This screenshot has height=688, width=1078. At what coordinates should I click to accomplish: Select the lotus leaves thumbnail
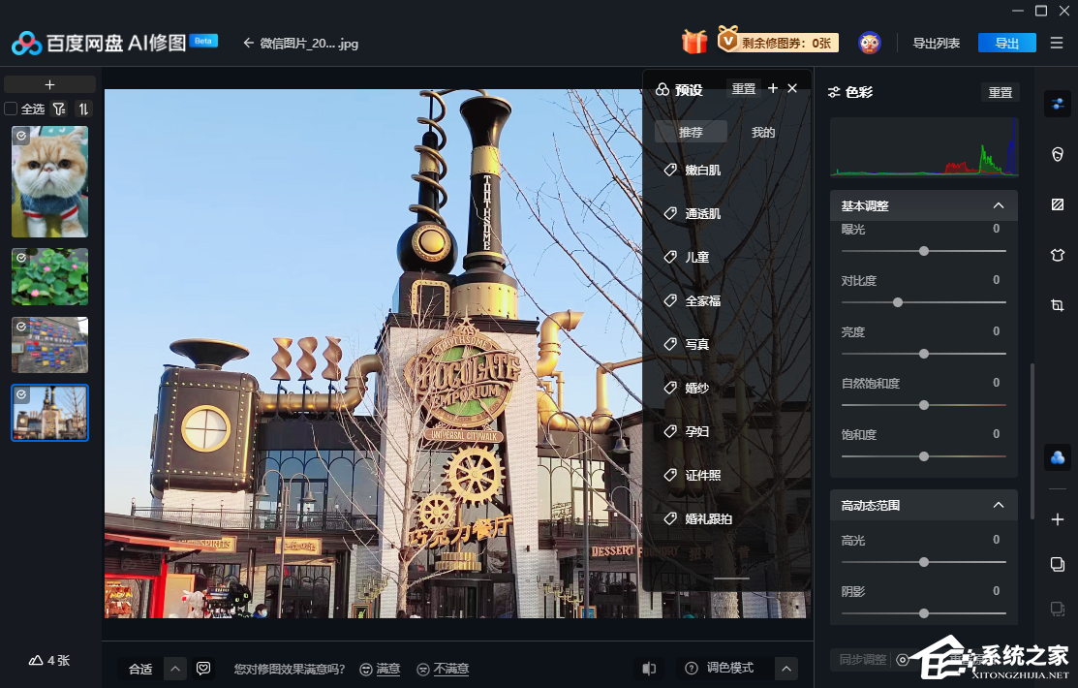(x=49, y=276)
